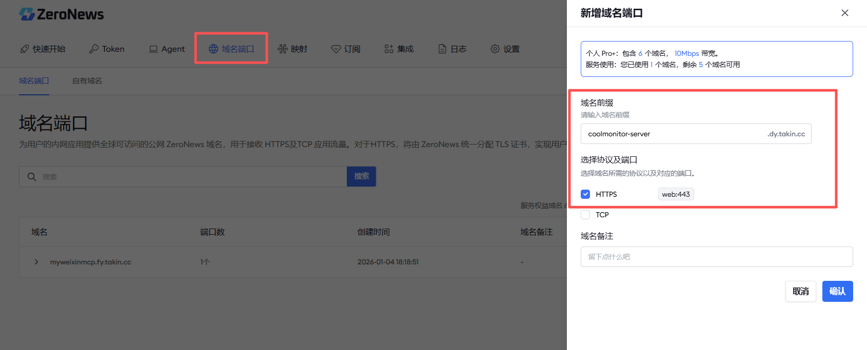Click the 端口数 column header
The width and height of the screenshot is (867, 350).
[x=212, y=232]
